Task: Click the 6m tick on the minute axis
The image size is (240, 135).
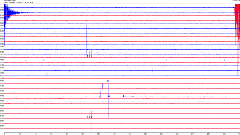Action: 51,134
